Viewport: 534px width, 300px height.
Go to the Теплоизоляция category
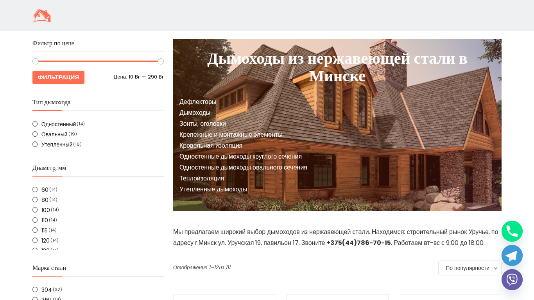(202, 178)
